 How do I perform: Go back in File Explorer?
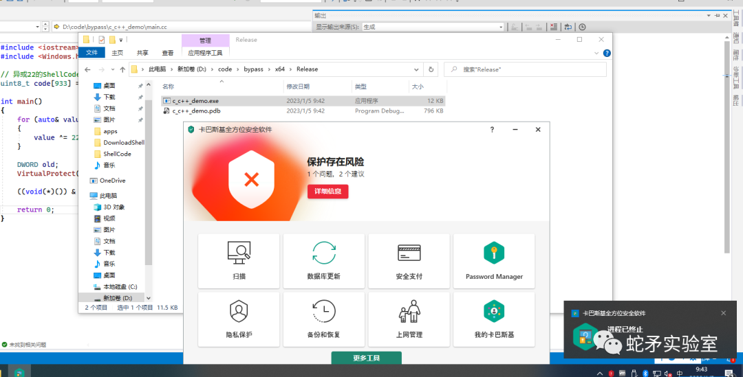(87, 69)
